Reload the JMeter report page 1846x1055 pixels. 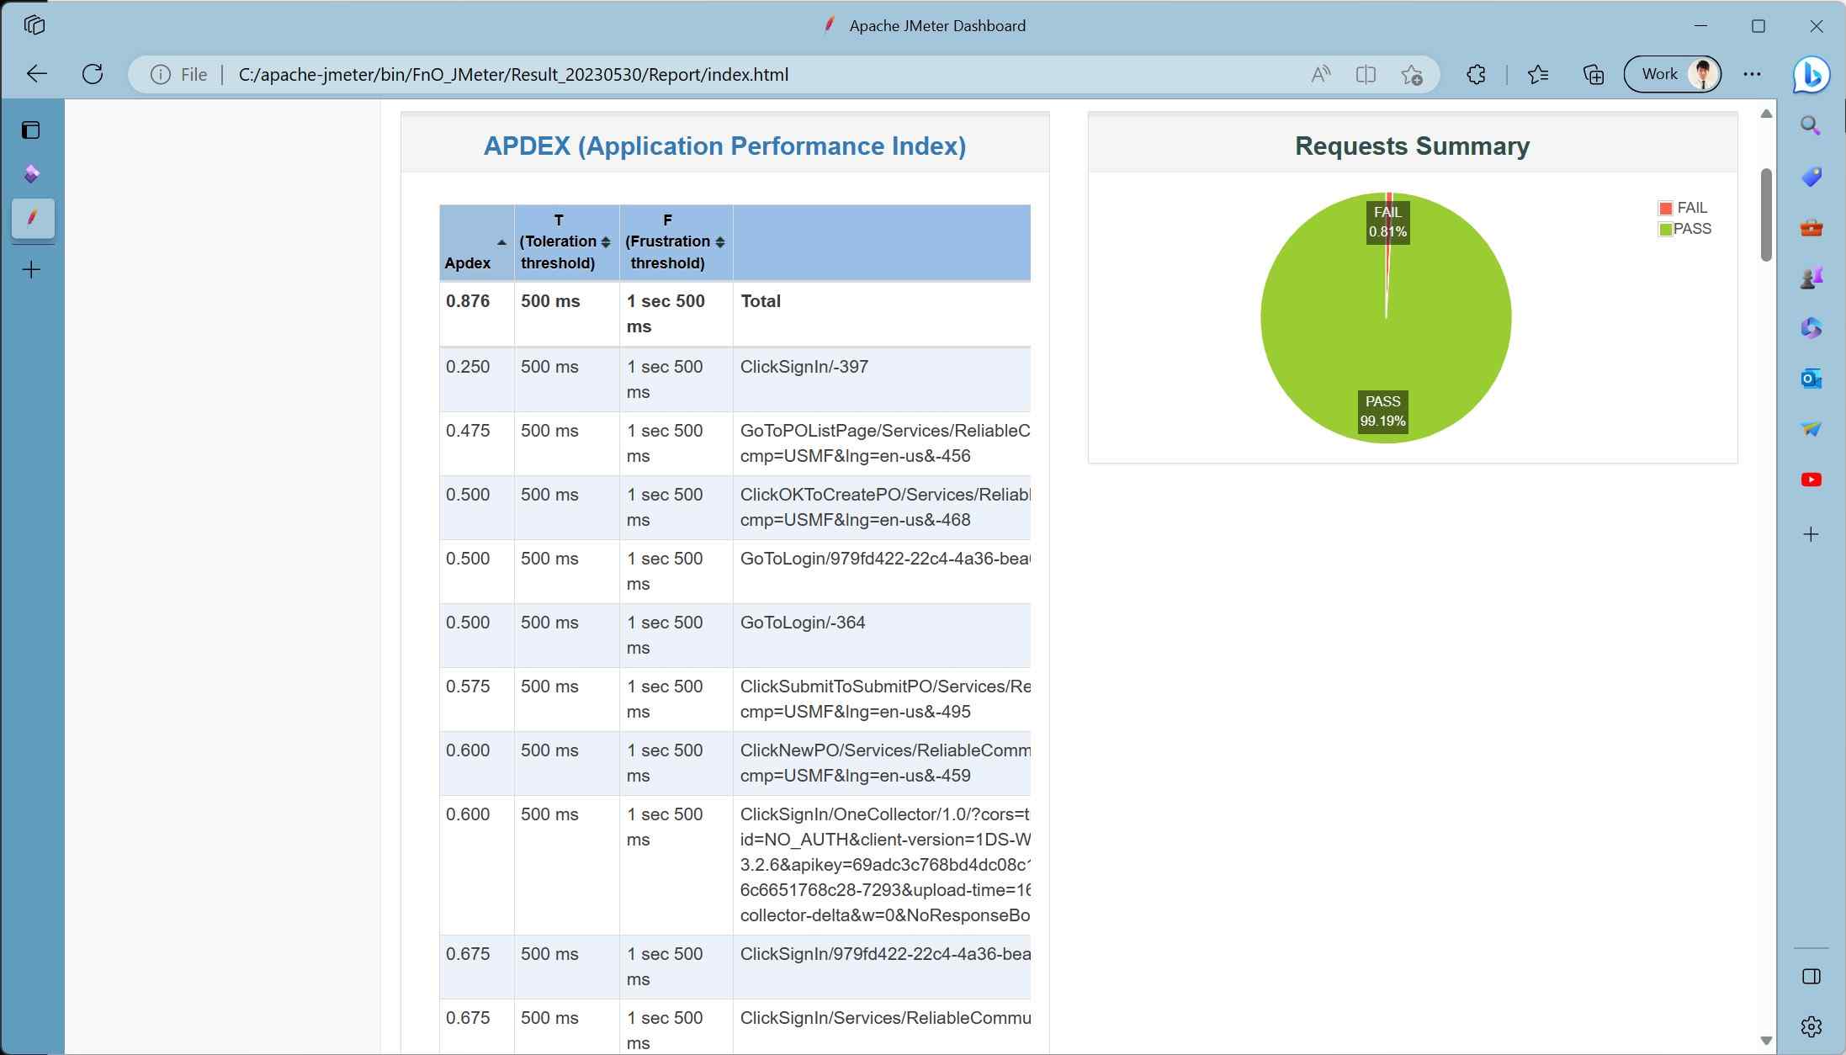click(93, 74)
